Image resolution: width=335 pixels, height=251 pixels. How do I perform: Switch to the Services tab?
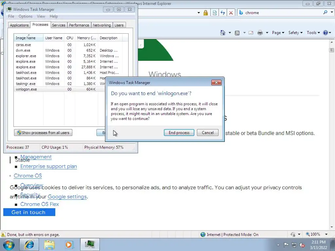pos(59,25)
